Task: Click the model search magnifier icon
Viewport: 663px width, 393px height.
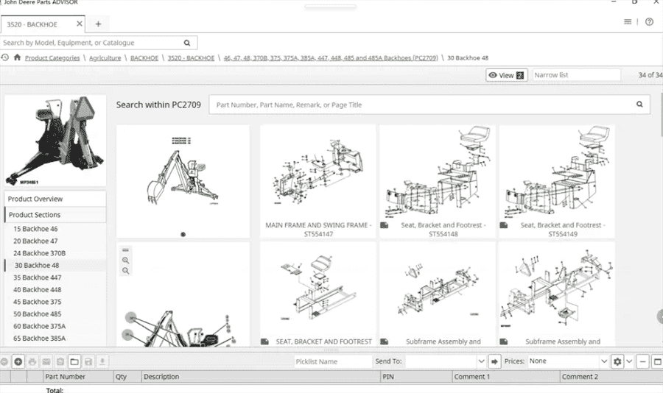Action: click(x=187, y=43)
